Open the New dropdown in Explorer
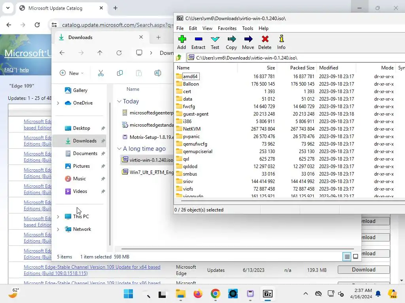Viewport: 405px width, 303px height. (72, 73)
